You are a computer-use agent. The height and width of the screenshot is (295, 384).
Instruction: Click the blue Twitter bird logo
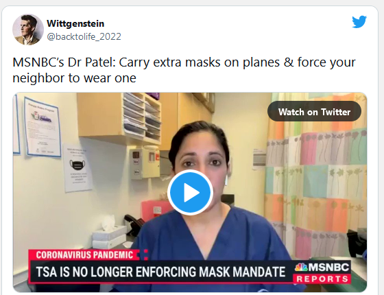[359, 22]
